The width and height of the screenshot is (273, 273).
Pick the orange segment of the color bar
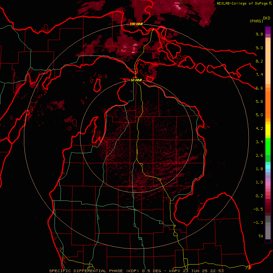268,105
